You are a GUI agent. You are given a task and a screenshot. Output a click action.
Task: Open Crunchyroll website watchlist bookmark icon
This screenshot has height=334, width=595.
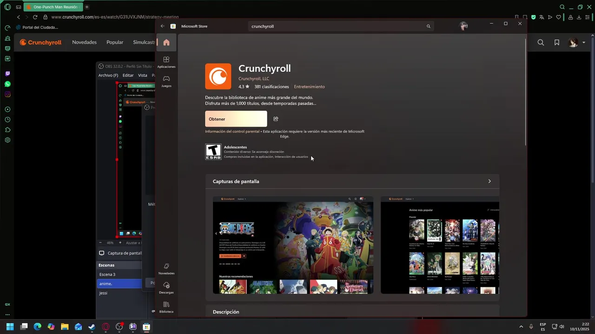click(556, 42)
